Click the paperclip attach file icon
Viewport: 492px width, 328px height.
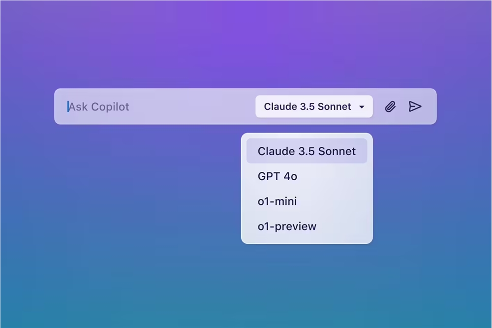pyautogui.click(x=390, y=107)
